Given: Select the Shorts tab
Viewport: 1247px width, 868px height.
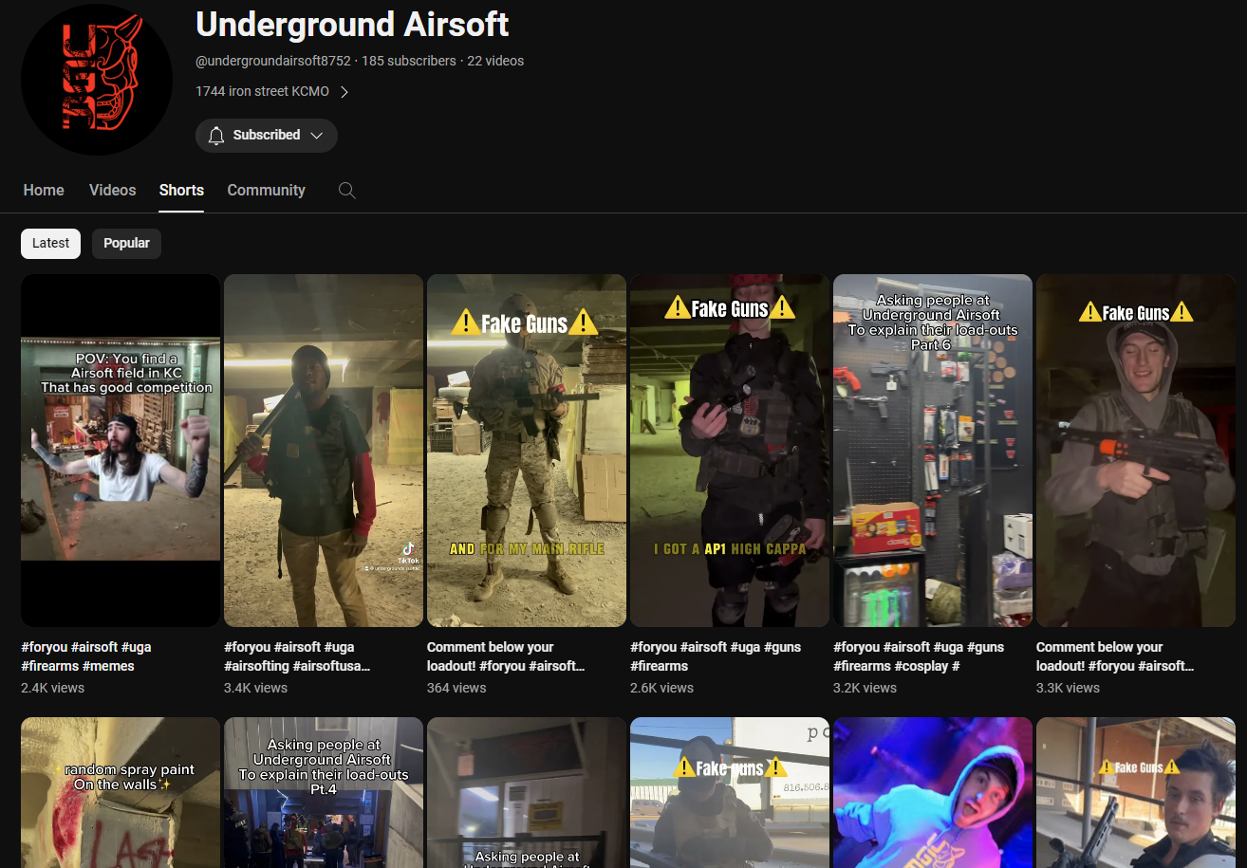Looking at the screenshot, I should click(181, 191).
